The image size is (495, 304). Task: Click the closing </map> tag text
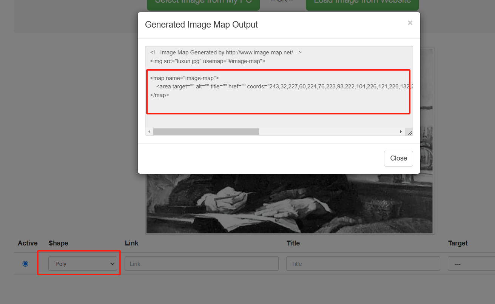click(x=160, y=95)
